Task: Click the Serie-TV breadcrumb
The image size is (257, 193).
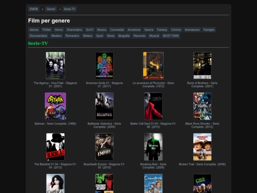Action: click(x=69, y=9)
